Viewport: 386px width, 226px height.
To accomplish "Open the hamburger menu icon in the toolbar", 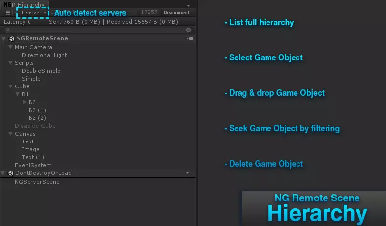I will [x=8, y=13].
